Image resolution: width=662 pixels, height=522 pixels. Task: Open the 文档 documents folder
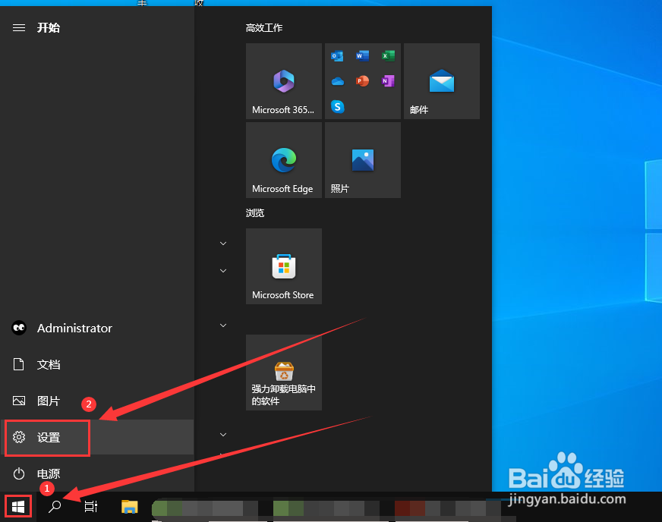point(97,364)
